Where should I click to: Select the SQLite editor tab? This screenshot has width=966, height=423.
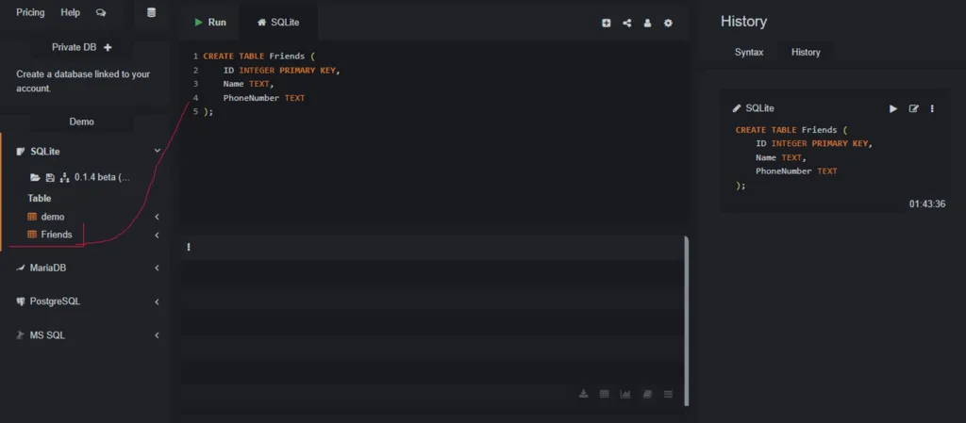278,23
